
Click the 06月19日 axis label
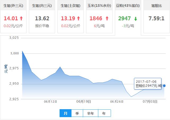click(84, 102)
